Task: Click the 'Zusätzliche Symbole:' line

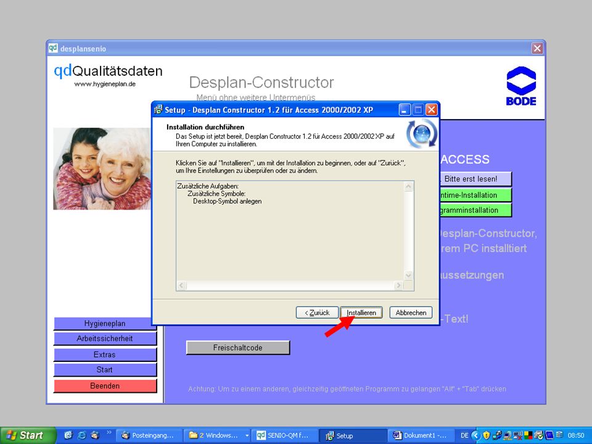Action: coord(216,194)
